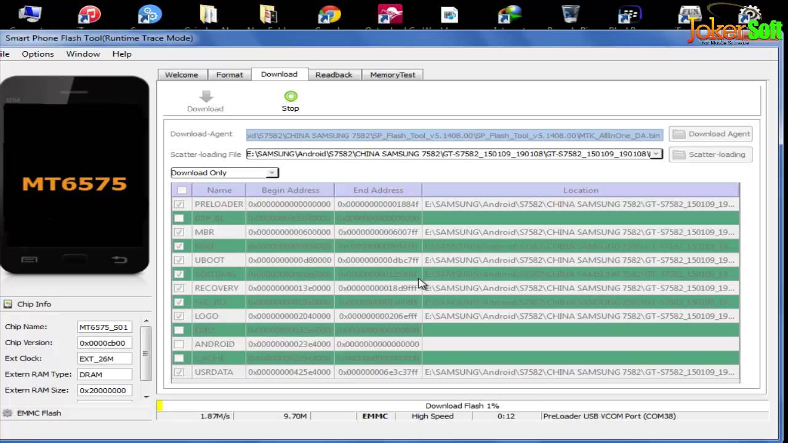
Task: Click the Extern RAM Size field 0x20000000
Action: coord(105,391)
